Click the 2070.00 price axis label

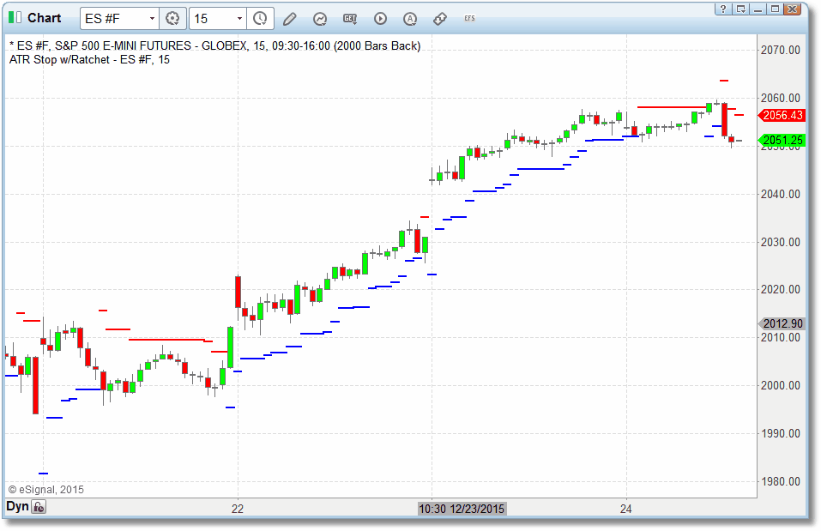pos(780,51)
